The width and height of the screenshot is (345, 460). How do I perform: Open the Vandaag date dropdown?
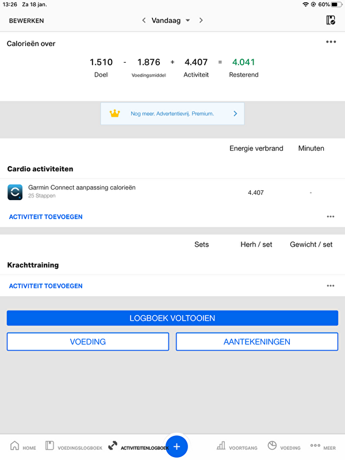[170, 20]
